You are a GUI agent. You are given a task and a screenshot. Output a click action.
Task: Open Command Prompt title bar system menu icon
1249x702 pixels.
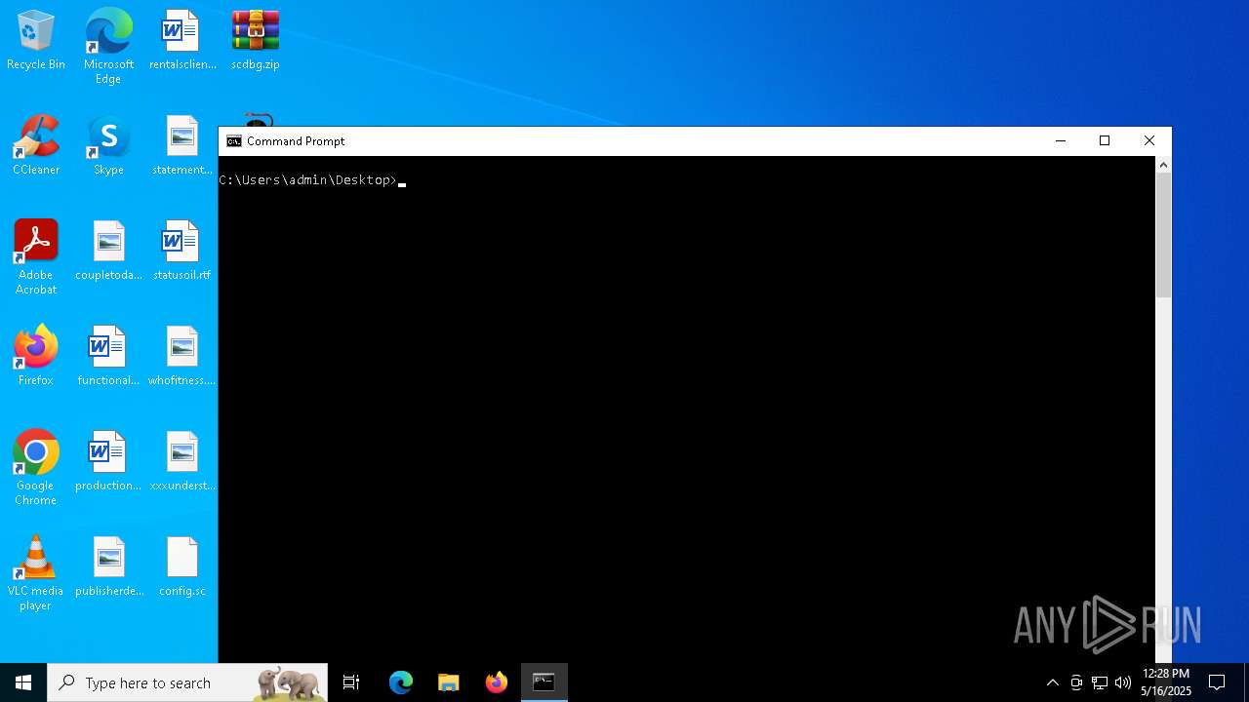[x=234, y=141]
